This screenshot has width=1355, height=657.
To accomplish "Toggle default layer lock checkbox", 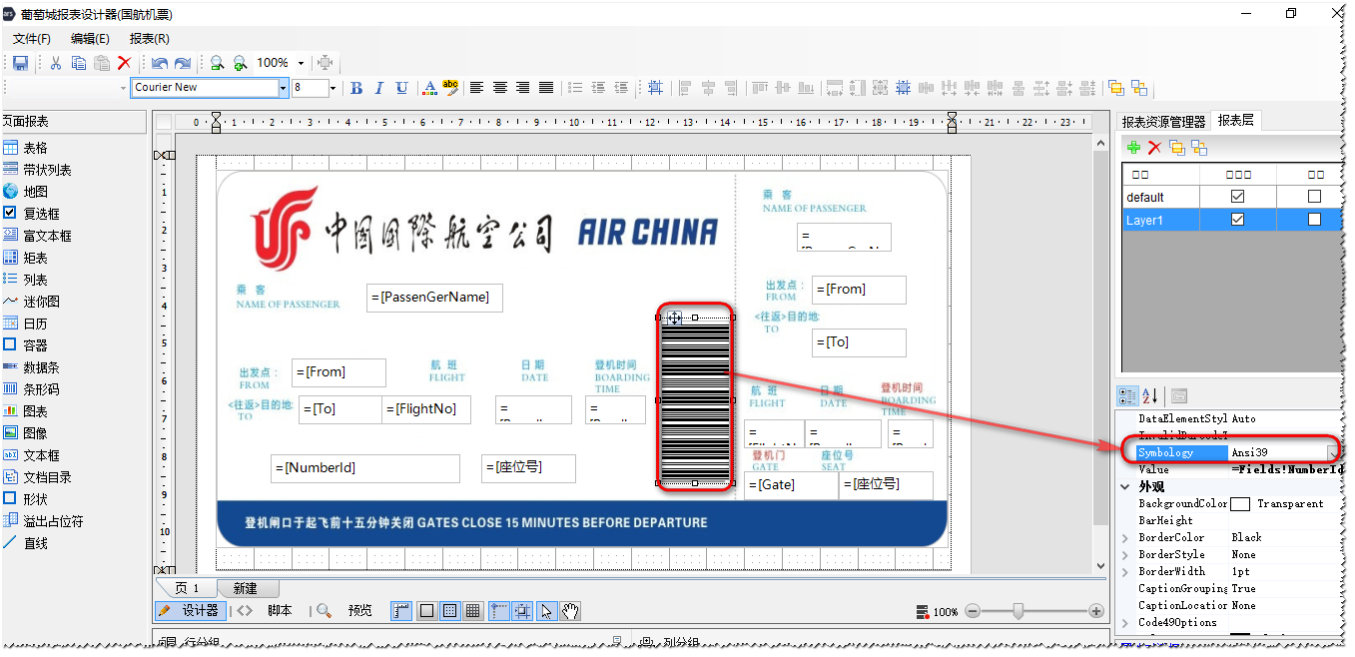I will 1314,197.
